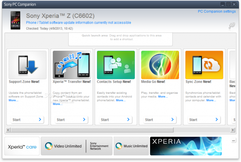
Task: Start the Media Go application
Action: (x=160, y=119)
